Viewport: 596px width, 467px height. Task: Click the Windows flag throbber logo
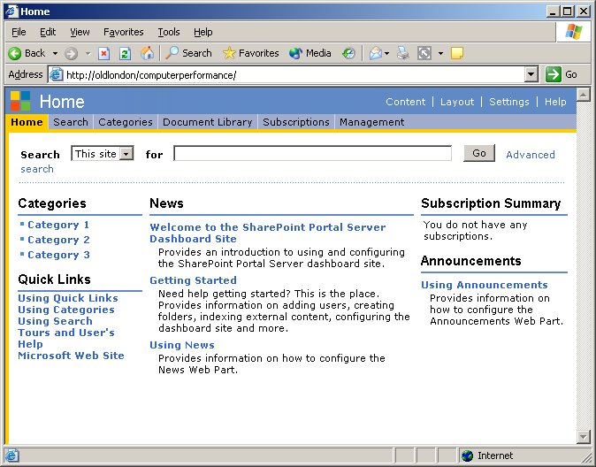pos(574,32)
